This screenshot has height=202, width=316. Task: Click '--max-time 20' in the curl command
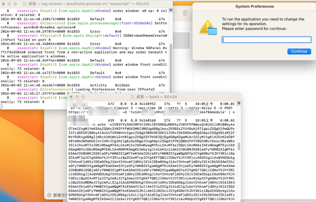coord(148,108)
